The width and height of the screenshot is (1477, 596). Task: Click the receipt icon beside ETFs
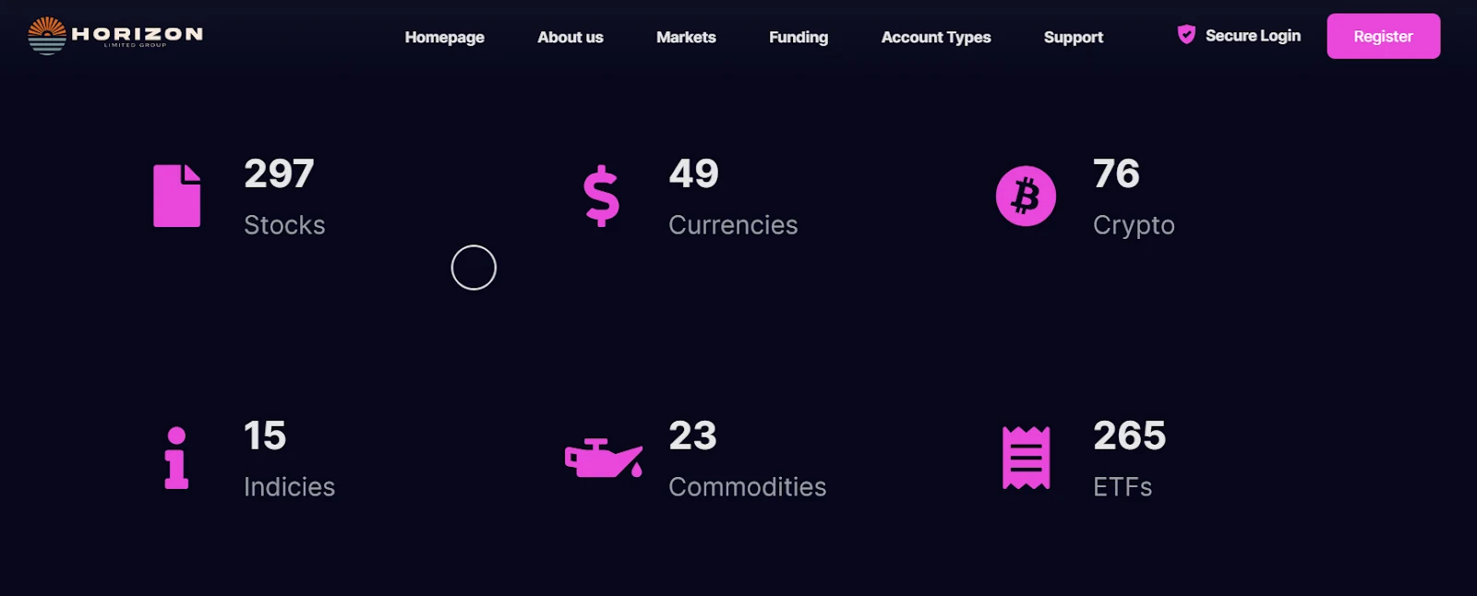click(1026, 458)
